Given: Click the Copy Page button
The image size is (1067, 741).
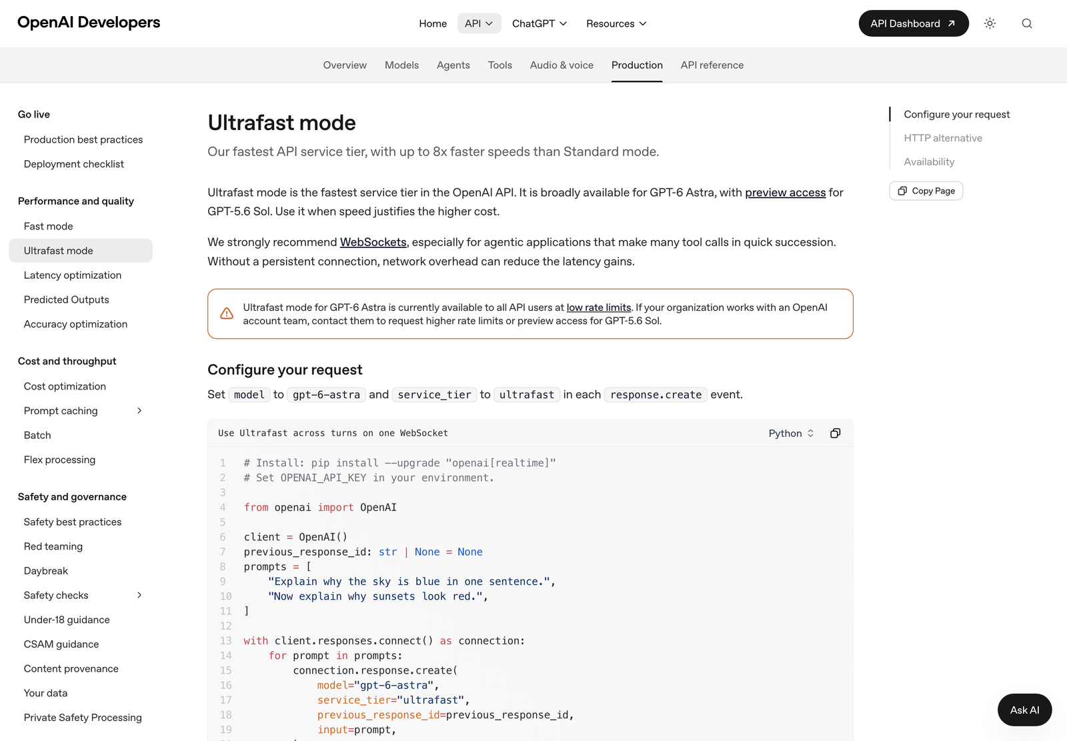Looking at the screenshot, I should coord(926,191).
